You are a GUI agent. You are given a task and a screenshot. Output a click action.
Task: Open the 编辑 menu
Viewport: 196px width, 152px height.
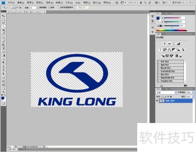[21, 2]
